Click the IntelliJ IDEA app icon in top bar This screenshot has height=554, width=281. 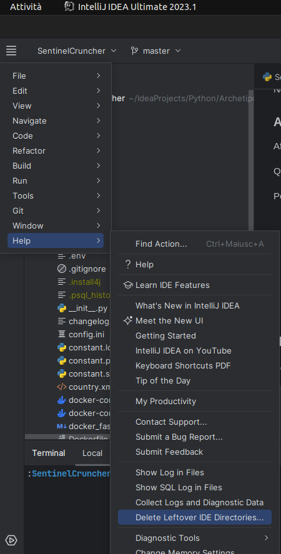tap(69, 7)
